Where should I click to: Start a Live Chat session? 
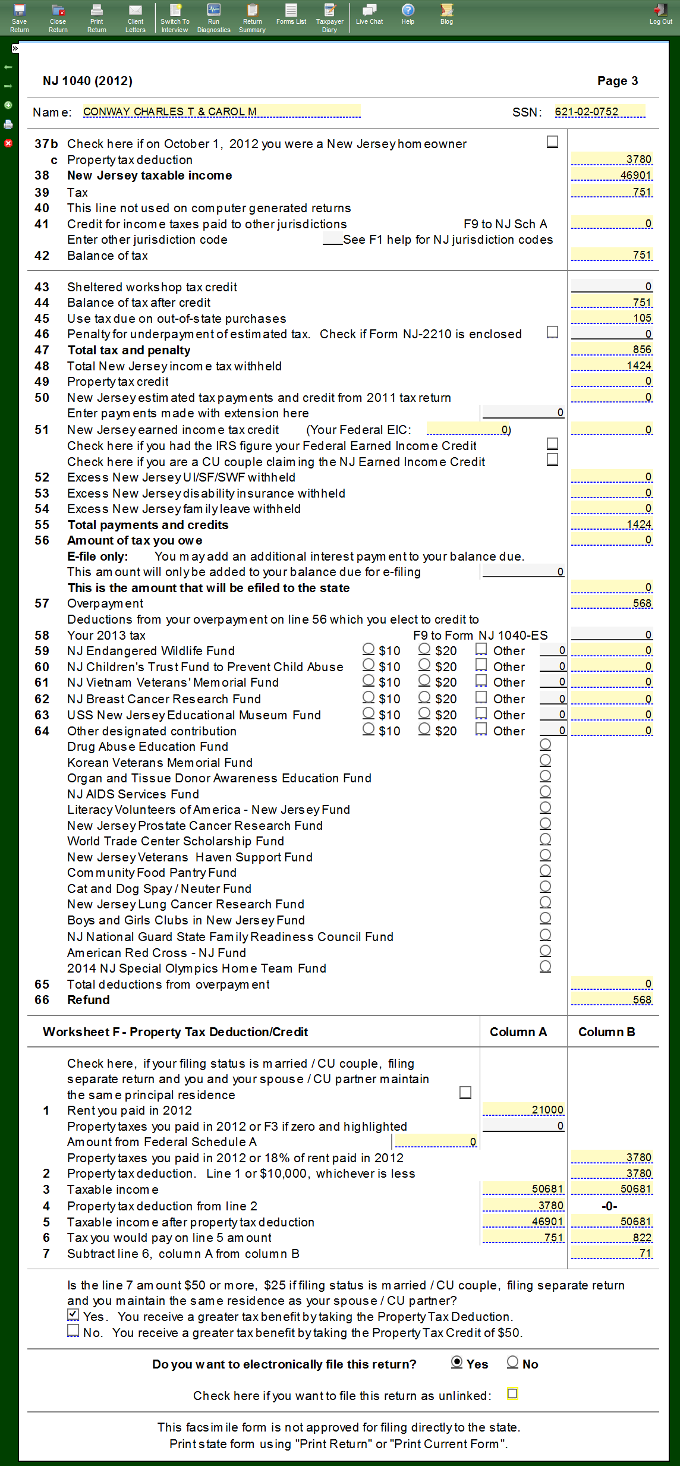(x=369, y=15)
